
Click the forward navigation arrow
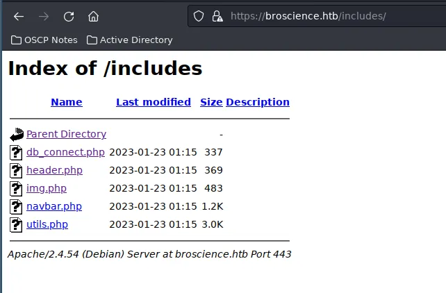tap(44, 17)
